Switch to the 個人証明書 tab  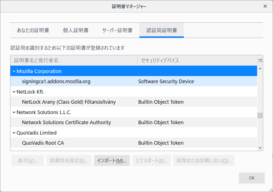76,30
